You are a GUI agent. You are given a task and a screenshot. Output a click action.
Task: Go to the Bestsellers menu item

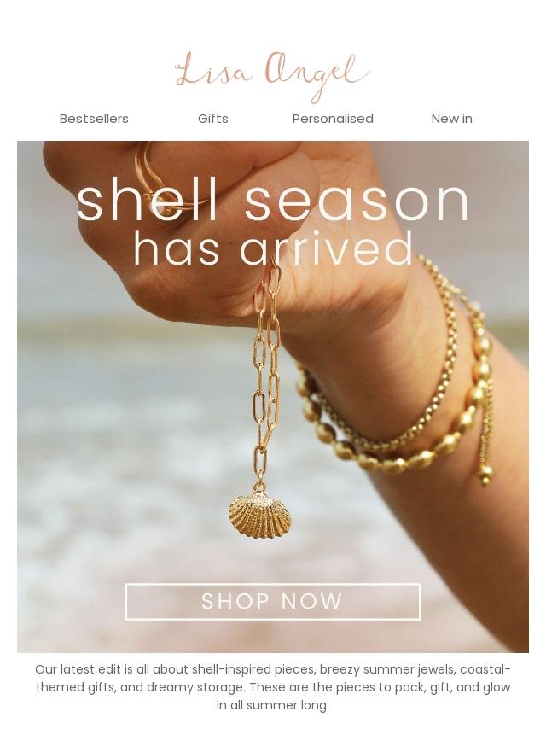94,119
